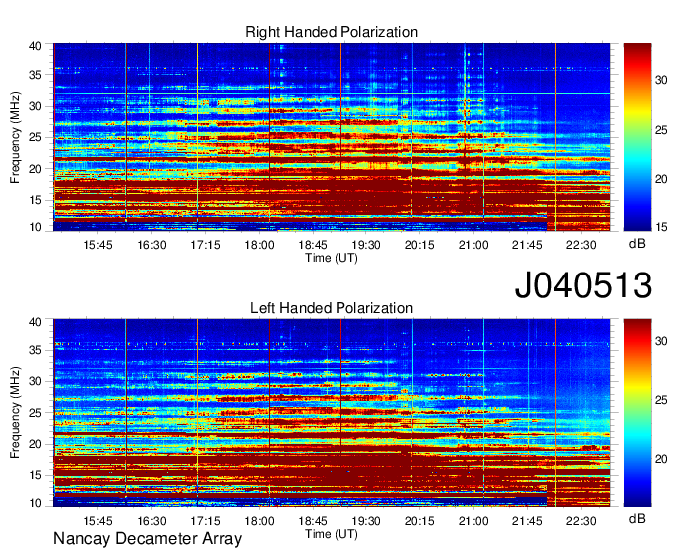The height and width of the screenshot is (551, 679).
Task: Click the 40 MHz tick of Left Handed plot
Action: (x=35, y=322)
